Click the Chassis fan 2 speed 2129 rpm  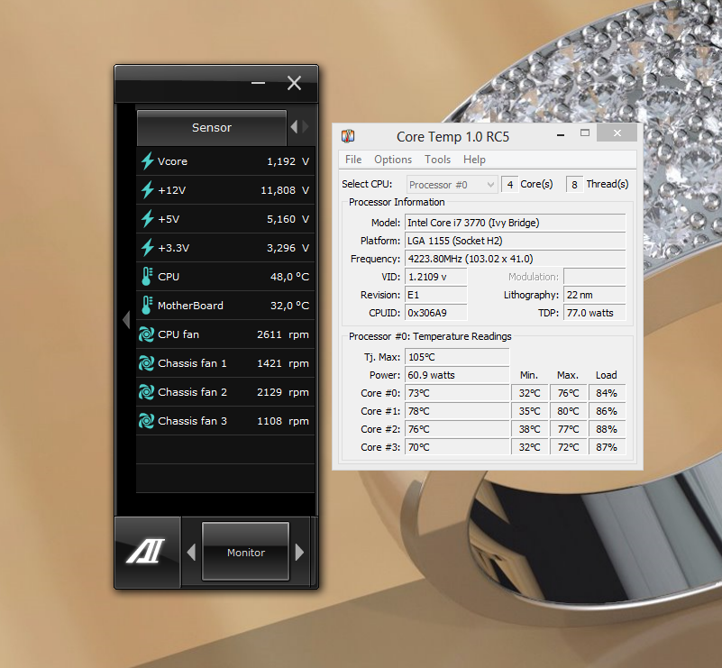[x=283, y=392]
